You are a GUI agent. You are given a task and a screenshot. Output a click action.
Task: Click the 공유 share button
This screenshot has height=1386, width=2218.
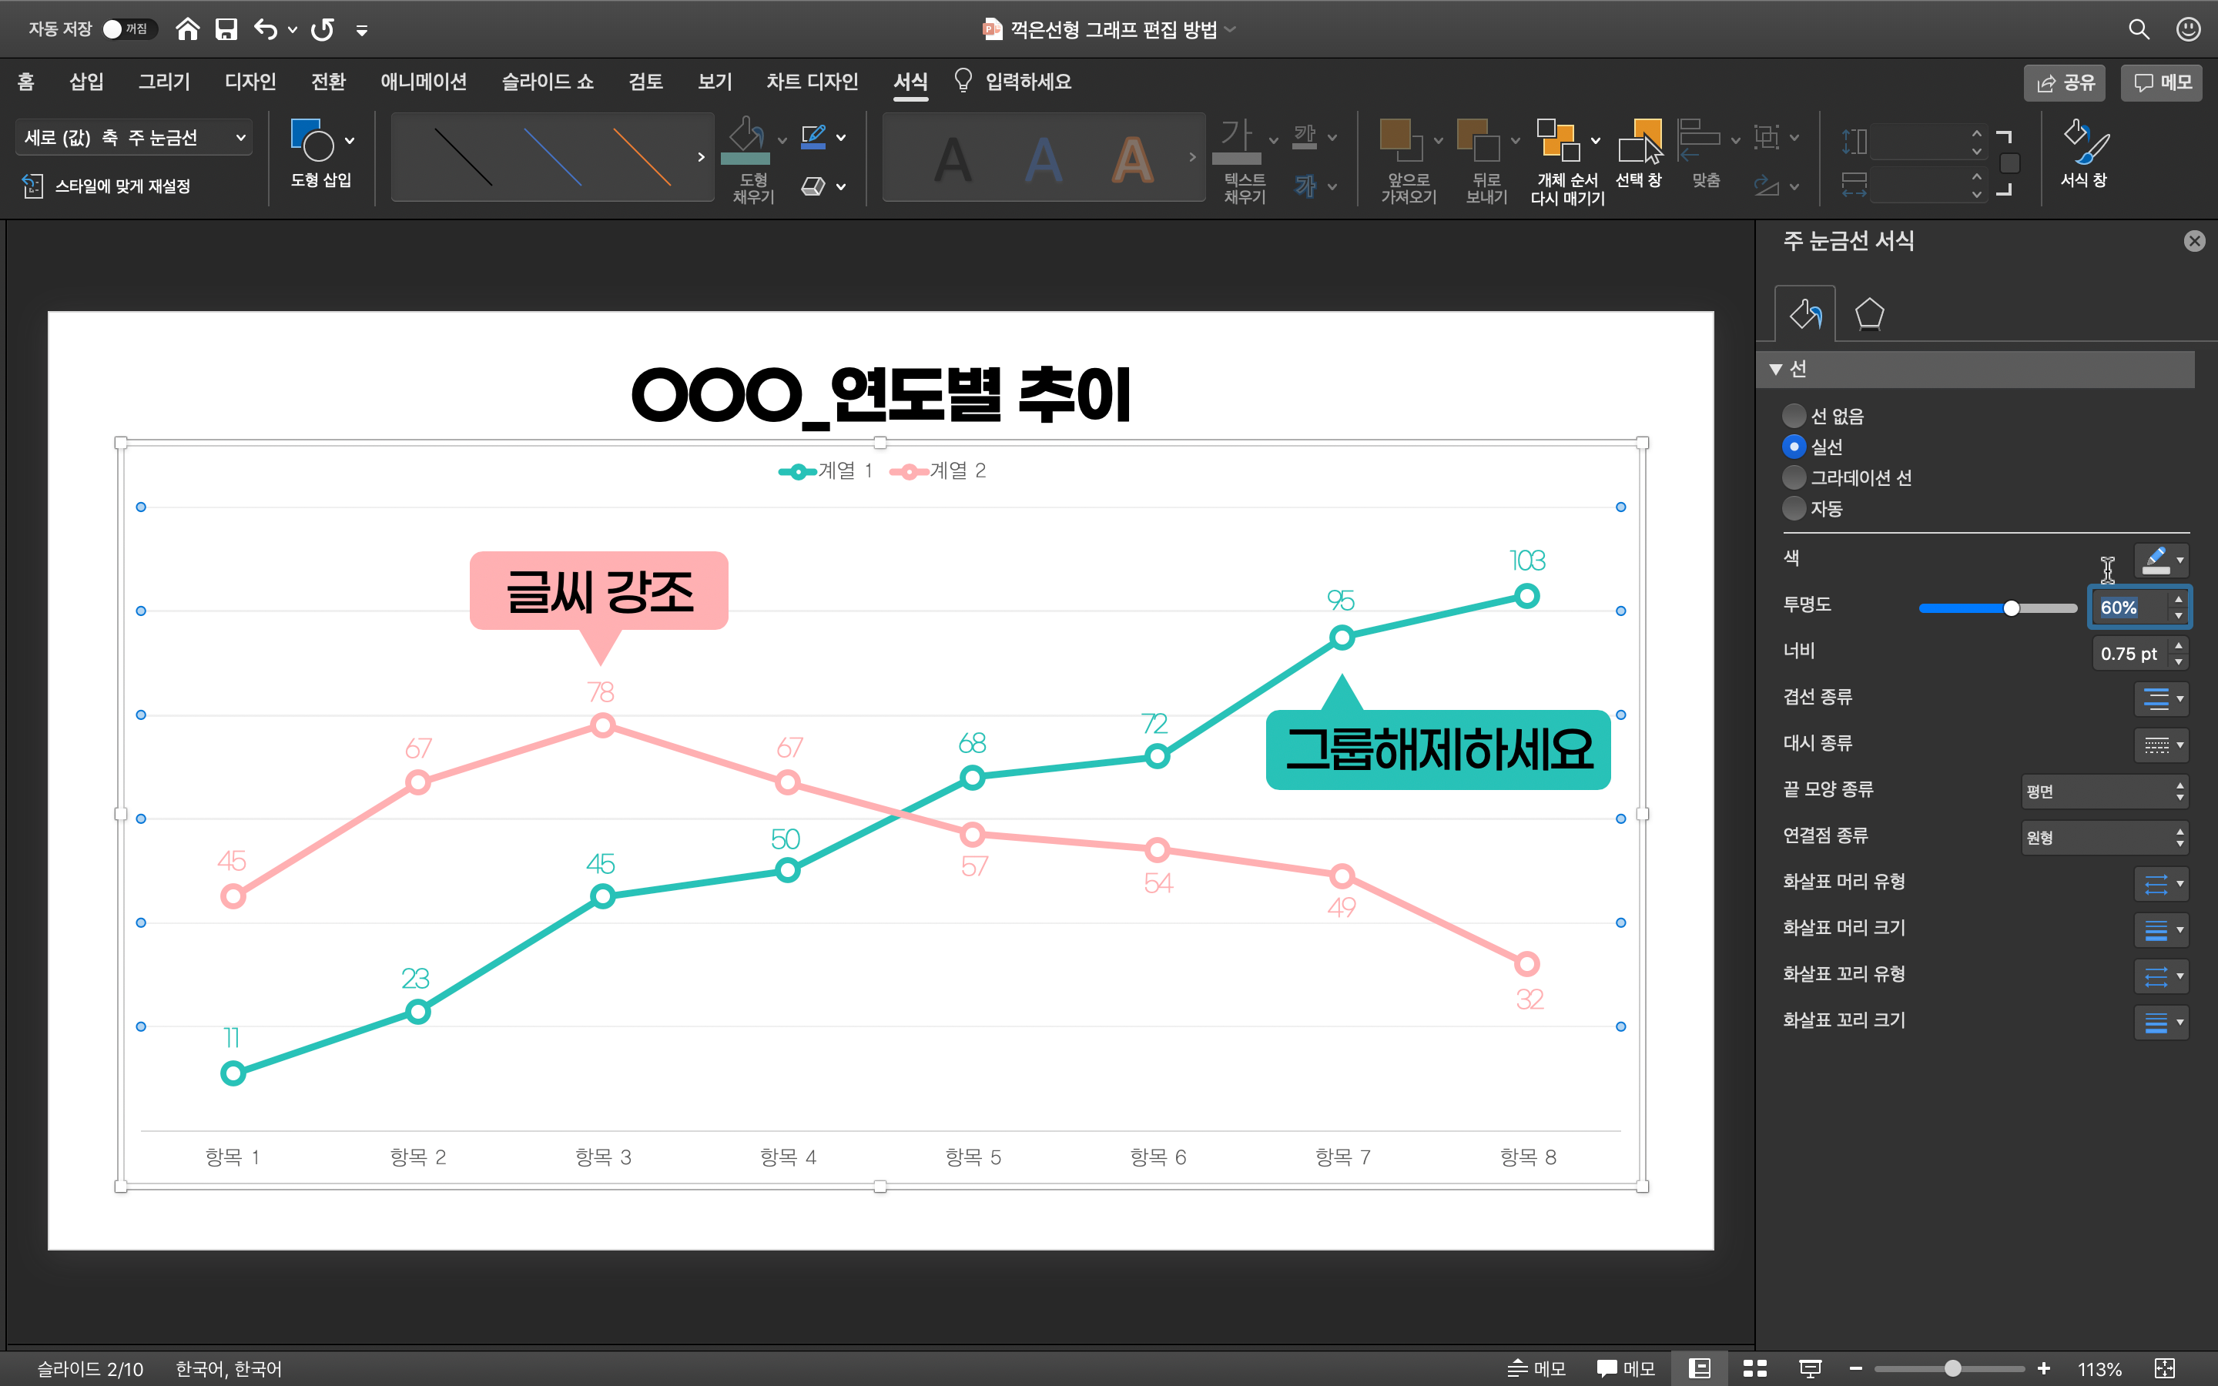(2064, 82)
